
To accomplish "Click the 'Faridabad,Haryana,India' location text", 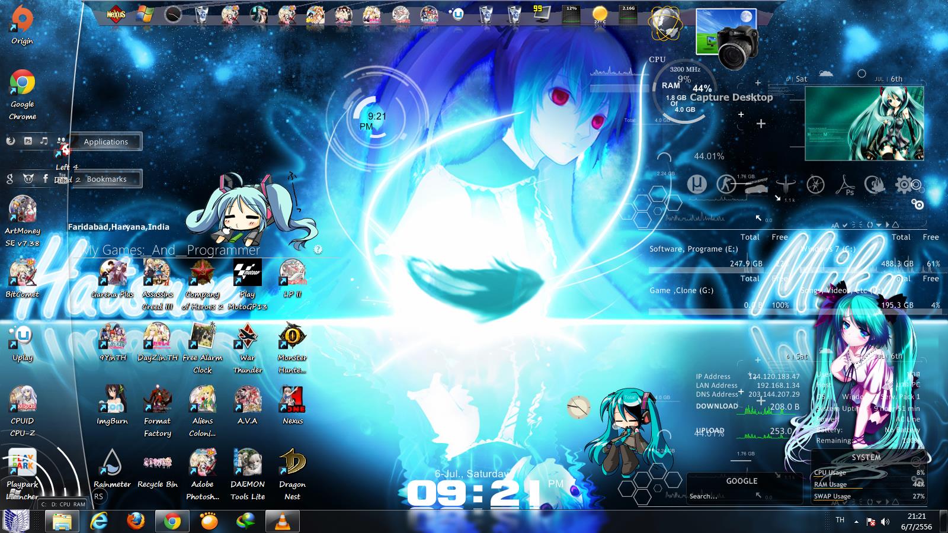I will point(118,227).
